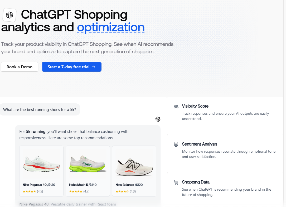Viewport: 286px width, 207px height.
Task: Click the arrow icon on the free trial button
Action: pyautogui.click(x=94, y=67)
